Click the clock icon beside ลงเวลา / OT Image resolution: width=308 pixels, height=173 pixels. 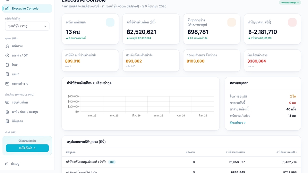tap(7, 55)
